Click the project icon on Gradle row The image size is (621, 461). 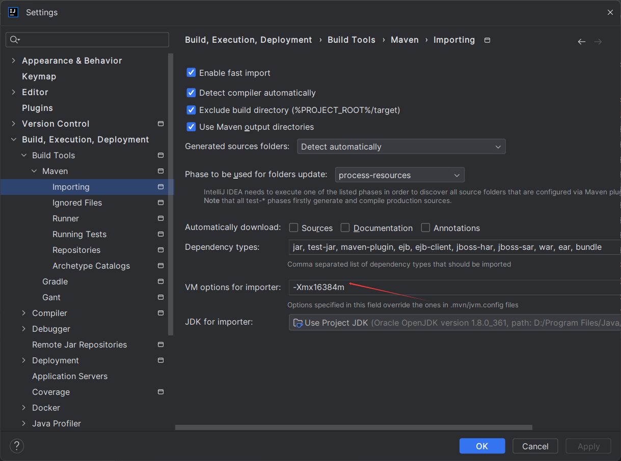(x=161, y=281)
